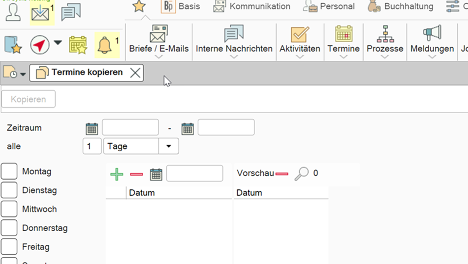Expand the dropdown arrow beside compass icon
The image size is (468, 264).
(58, 43)
